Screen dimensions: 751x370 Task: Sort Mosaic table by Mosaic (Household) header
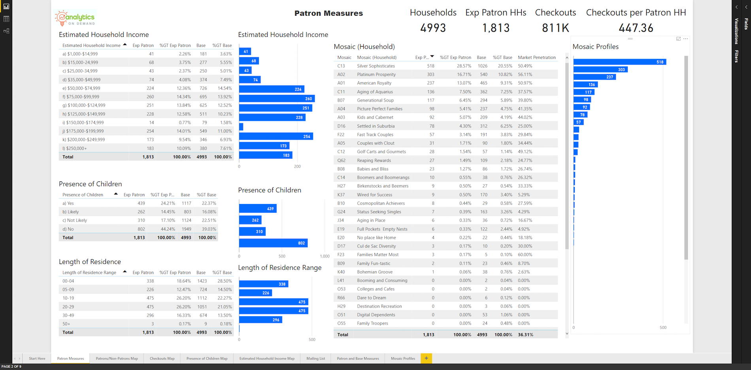click(x=377, y=58)
